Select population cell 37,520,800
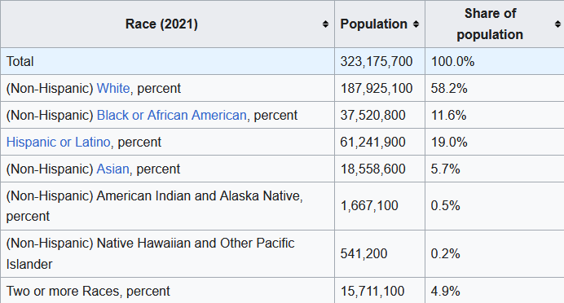Screen dimensions: 564x303 click(x=372, y=115)
